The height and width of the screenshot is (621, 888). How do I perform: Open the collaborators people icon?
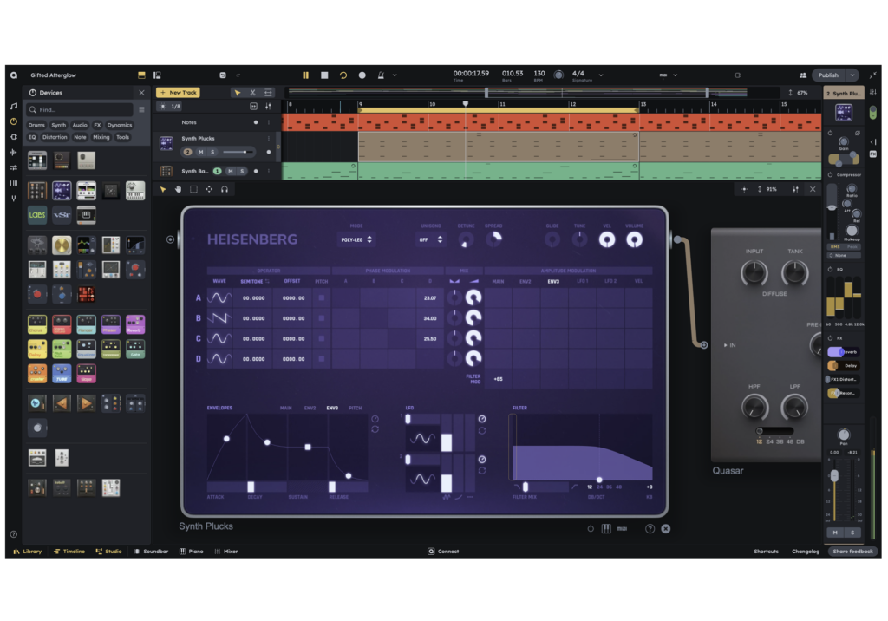pyautogui.click(x=802, y=75)
